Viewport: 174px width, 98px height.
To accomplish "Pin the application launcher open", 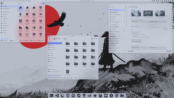I will pos(44,3).
